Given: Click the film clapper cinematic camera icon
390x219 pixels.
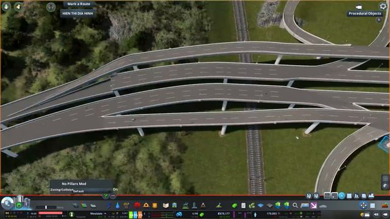Looking at the screenshot, I should (x=367, y=215).
